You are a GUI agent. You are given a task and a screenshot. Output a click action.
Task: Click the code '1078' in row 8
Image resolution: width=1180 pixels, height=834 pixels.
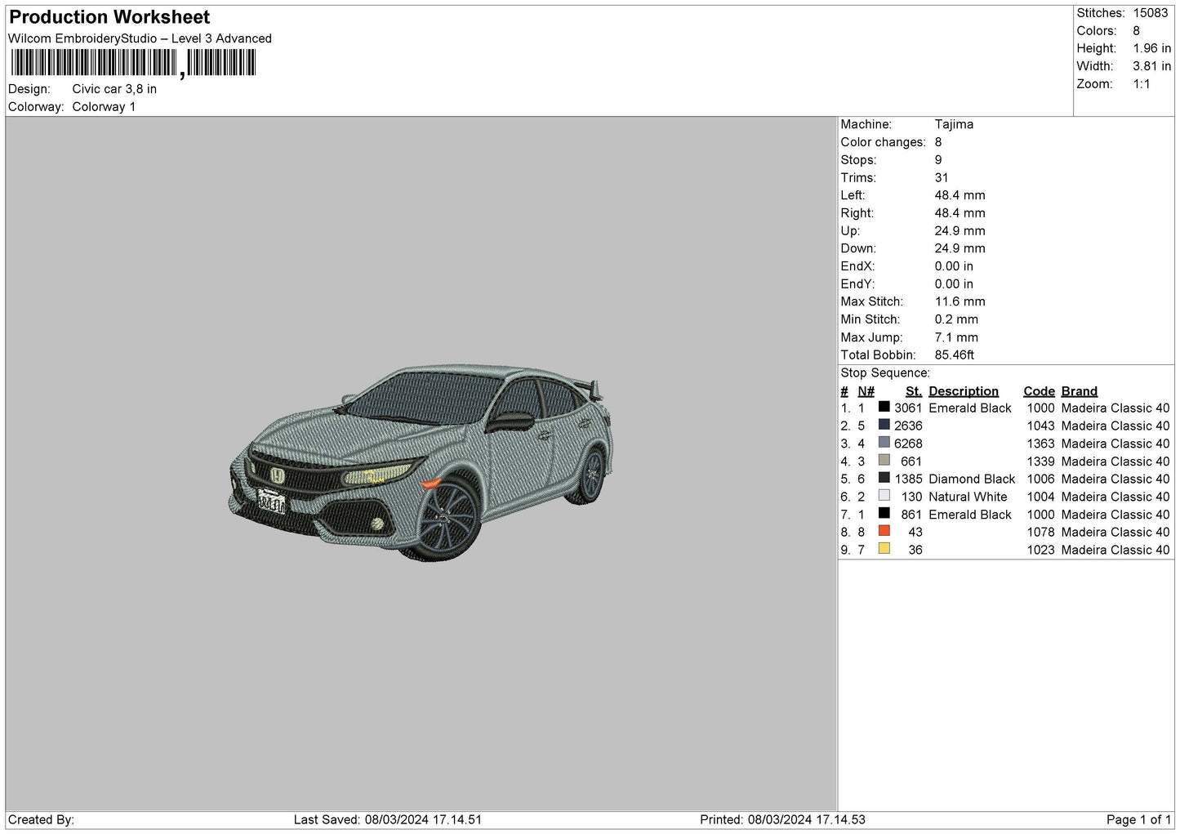[1041, 533]
